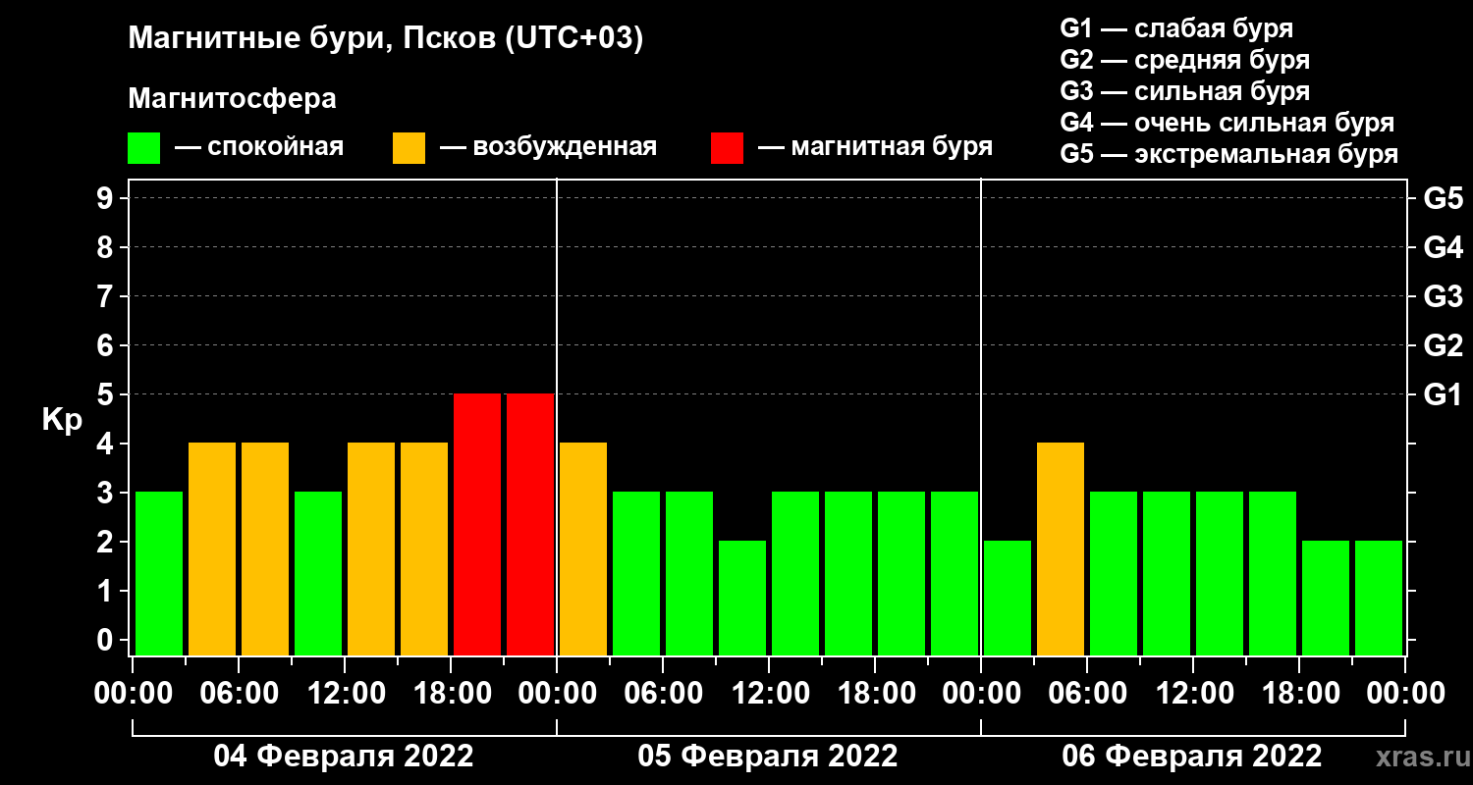The image size is (1473, 785).
Task: Click the second red bar, 21:00–00:00 on 04 Февраля
Action: pos(530,524)
